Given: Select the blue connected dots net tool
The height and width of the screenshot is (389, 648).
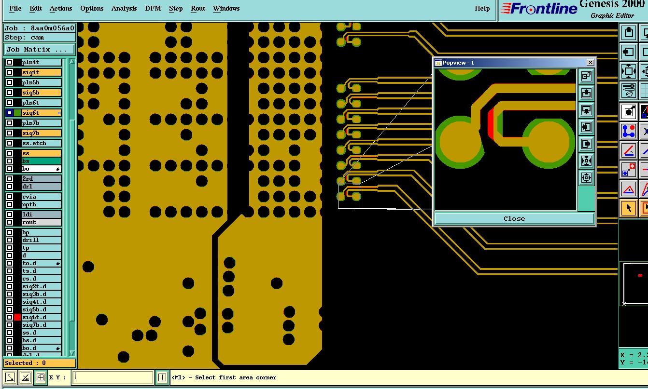Looking at the screenshot, I should (x=628, y=131).
